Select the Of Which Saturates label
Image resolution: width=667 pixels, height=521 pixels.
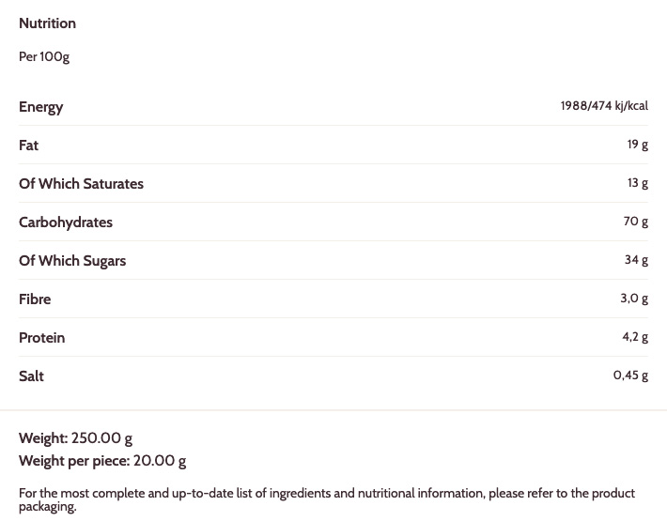pyautogui.click(x=81, y=184)
